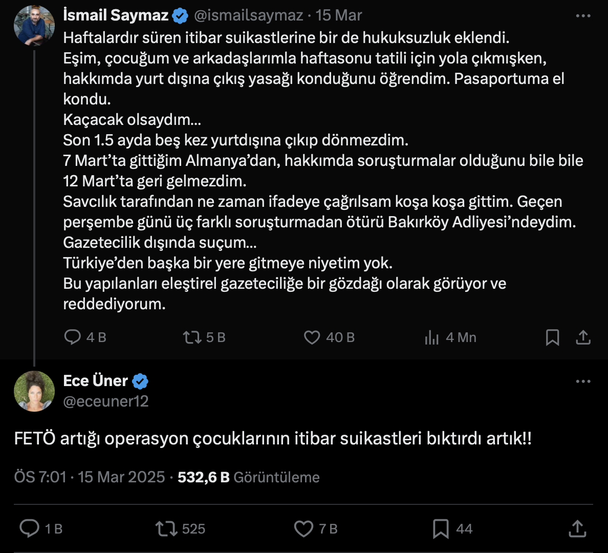Go to the @ismailsaymaz handle
608x553 pixels.
tap(249, 15)
